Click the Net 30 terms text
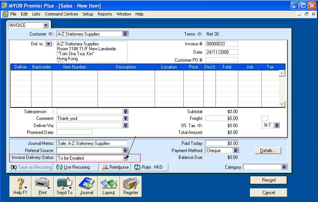Image resolution: width=318 pixels, height=202 pixels. click(x=213, y=34)
